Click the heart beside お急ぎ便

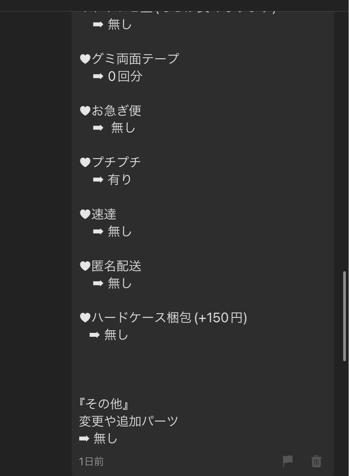pyautogui.click(x=85, y=111)
